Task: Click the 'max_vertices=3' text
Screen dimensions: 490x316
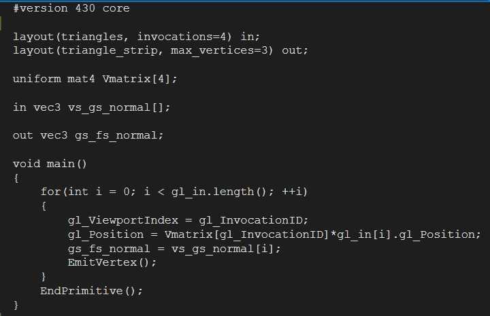Action: [222, 50]
